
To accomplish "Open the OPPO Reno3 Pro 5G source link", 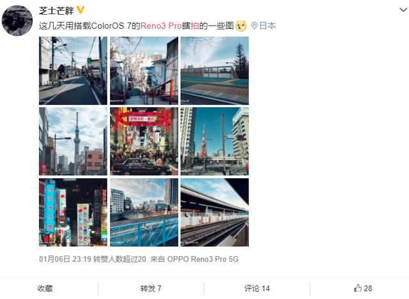I will (203, 259).
